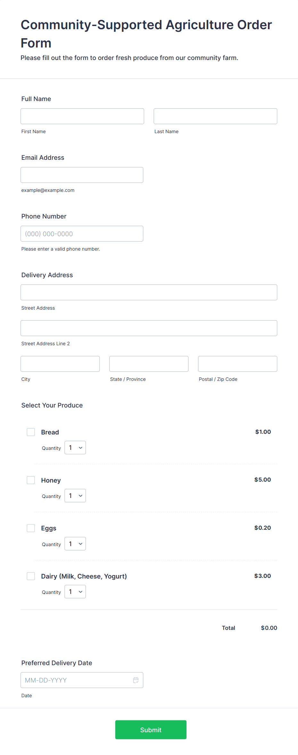Expand the Dairy quantity dropdown
The image size is (298, 755).
click(x=75, y=592)
